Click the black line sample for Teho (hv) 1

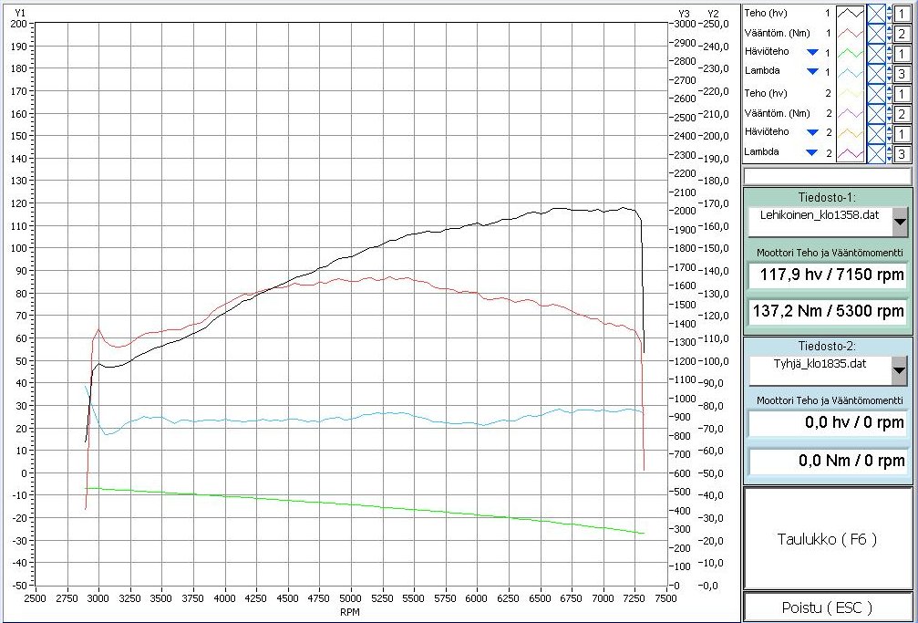(851, 13)
